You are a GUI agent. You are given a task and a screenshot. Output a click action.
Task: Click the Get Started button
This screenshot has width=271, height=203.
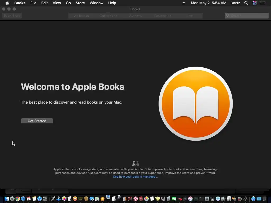point(37,121)
